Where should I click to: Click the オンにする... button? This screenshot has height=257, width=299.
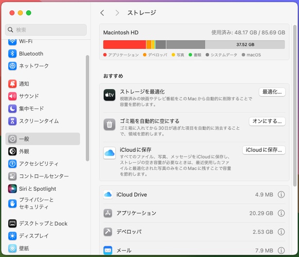click(x=267, y=122)
